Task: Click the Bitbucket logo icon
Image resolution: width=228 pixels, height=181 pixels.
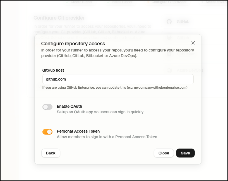Action: (x=169, y=54)
